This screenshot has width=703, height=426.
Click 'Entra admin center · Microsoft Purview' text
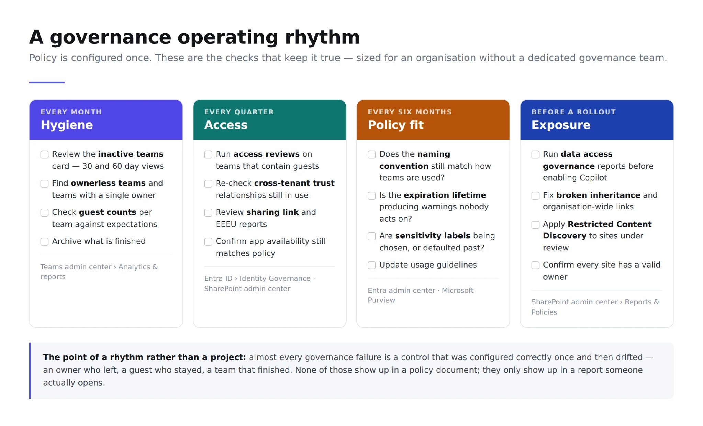(421, 295)
